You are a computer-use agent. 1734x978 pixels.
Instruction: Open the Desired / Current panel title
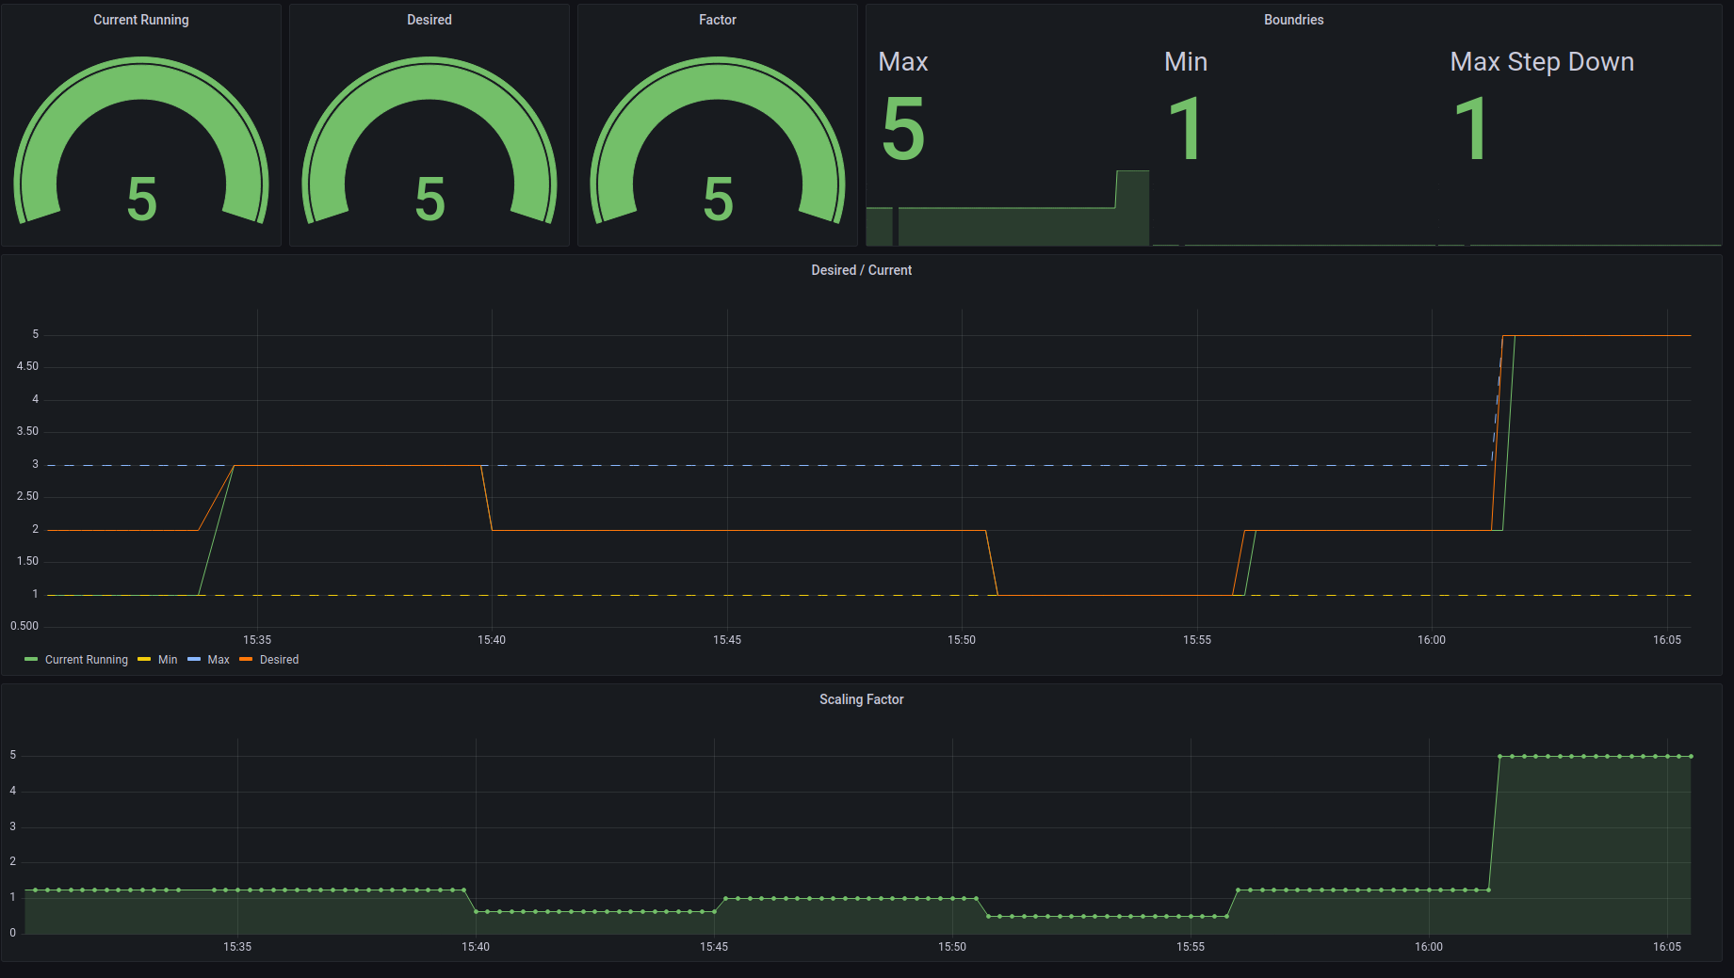point(861,270)
